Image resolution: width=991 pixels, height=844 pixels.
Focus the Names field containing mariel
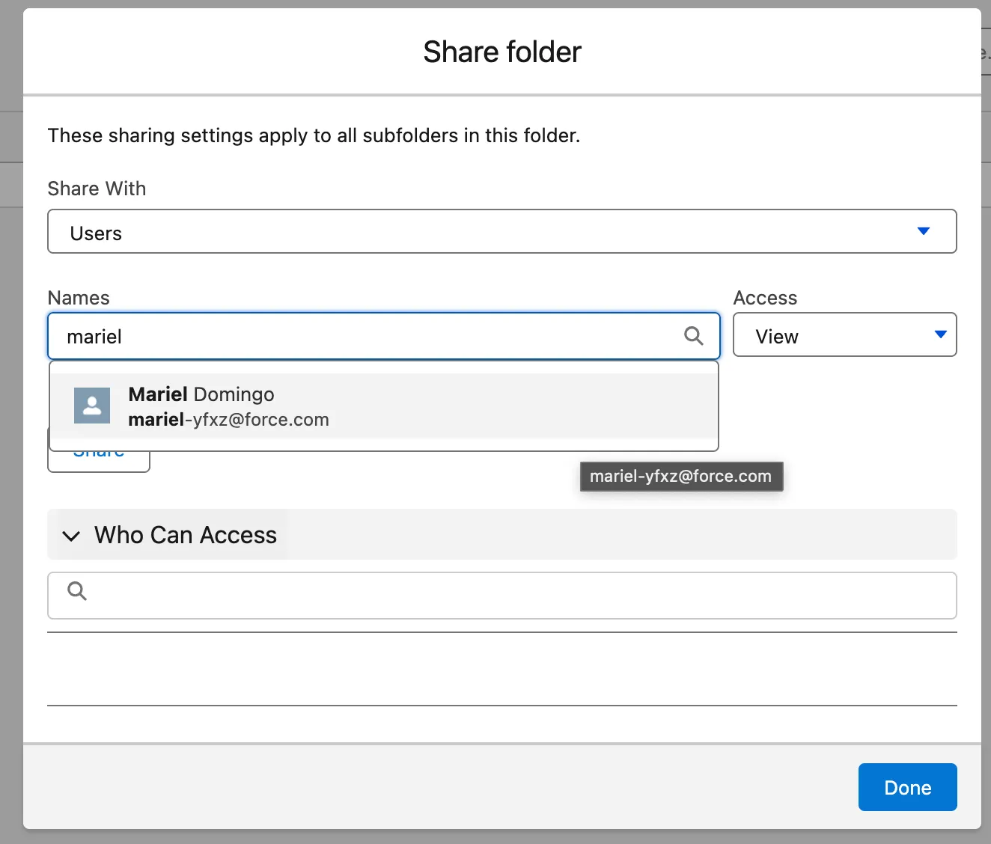(367, 337)
